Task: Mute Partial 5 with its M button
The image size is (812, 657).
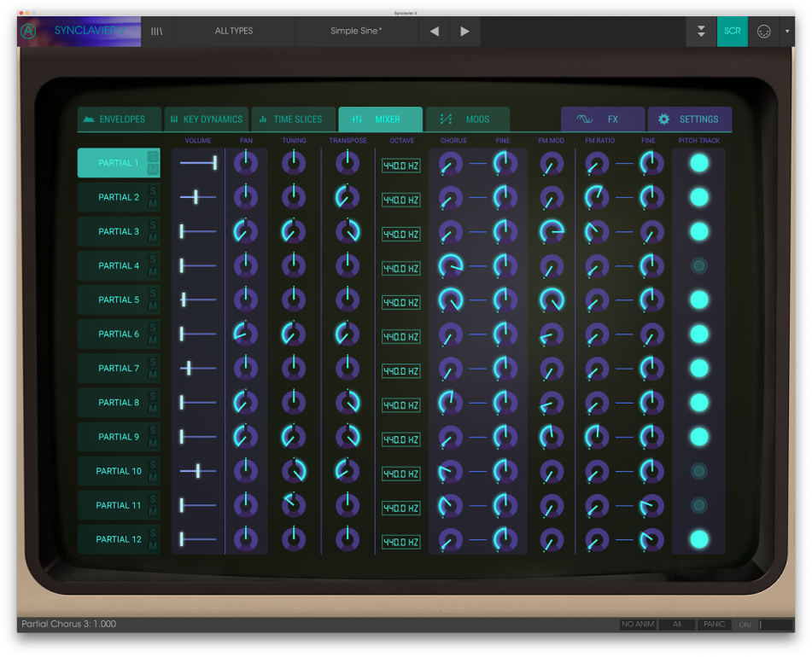Action: tap(153, 307)
